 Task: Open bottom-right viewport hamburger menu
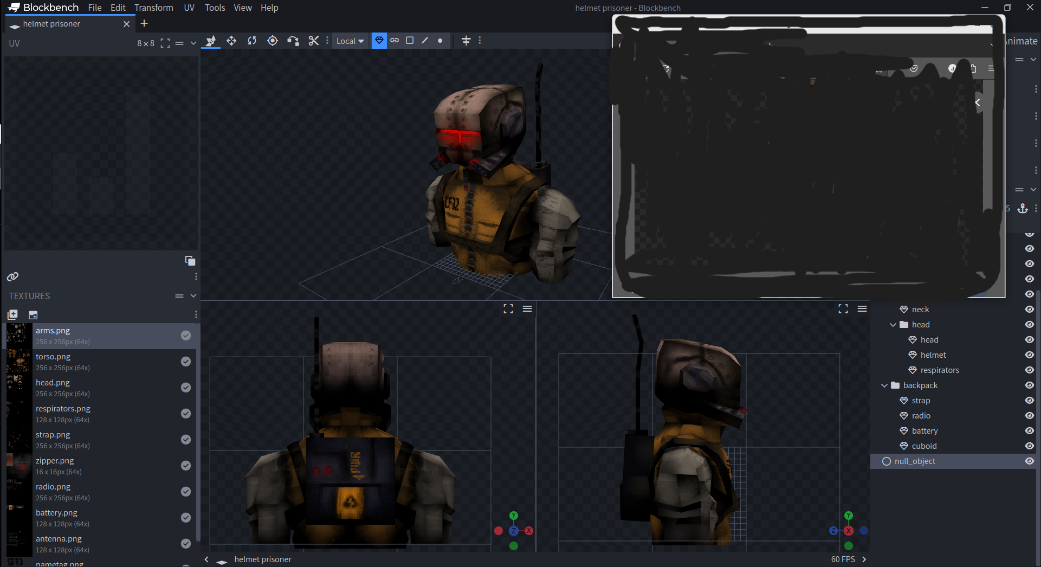coord(862,309)
